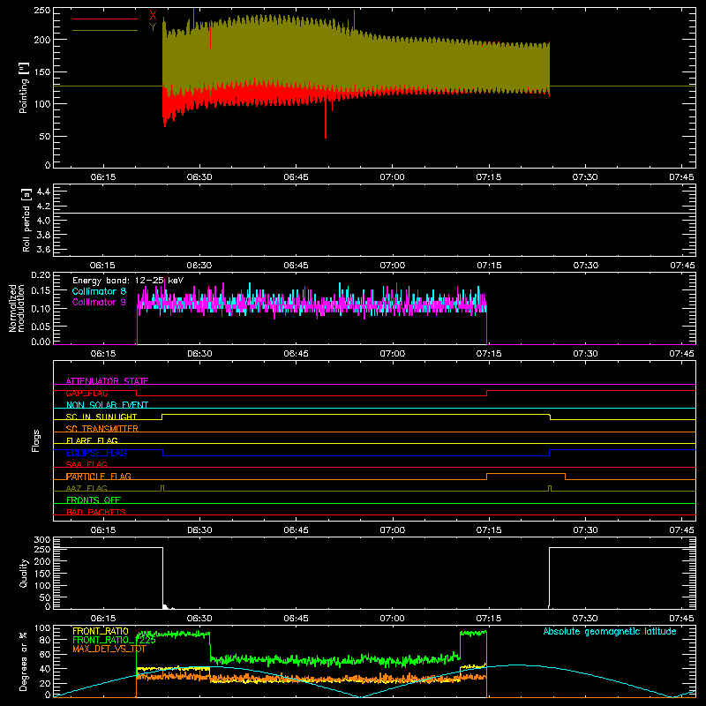The image size is (706, 706).
Task: Click the 06:45 time label under Roll period plot
Action: [297, 266]
